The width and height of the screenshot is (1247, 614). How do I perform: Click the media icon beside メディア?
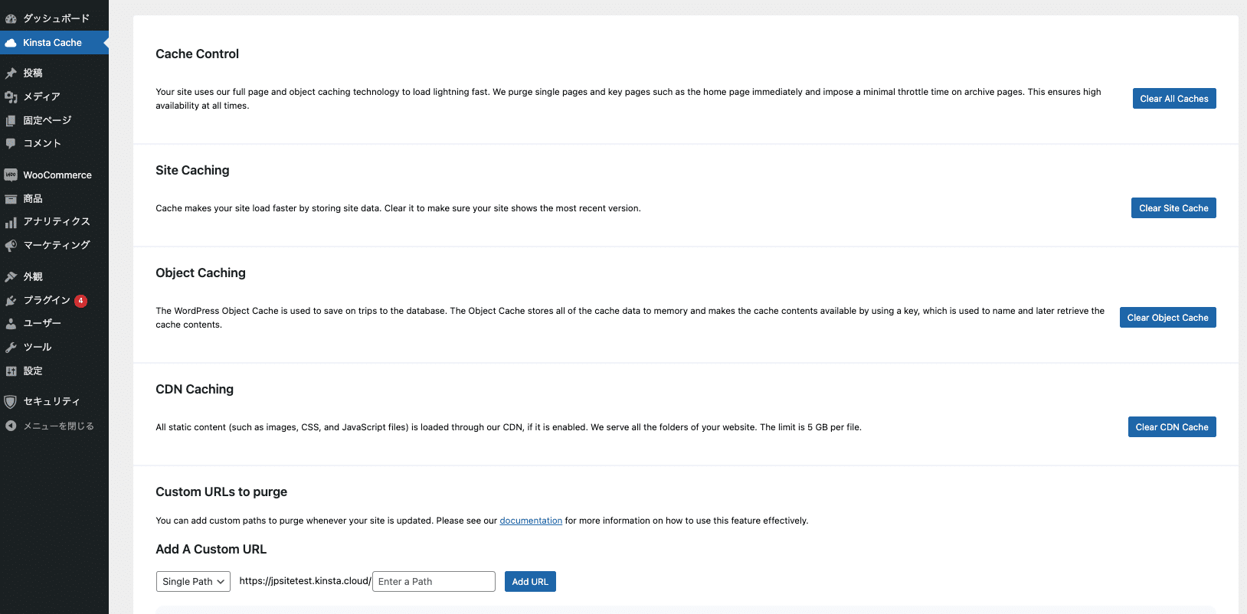pos(11,97)
